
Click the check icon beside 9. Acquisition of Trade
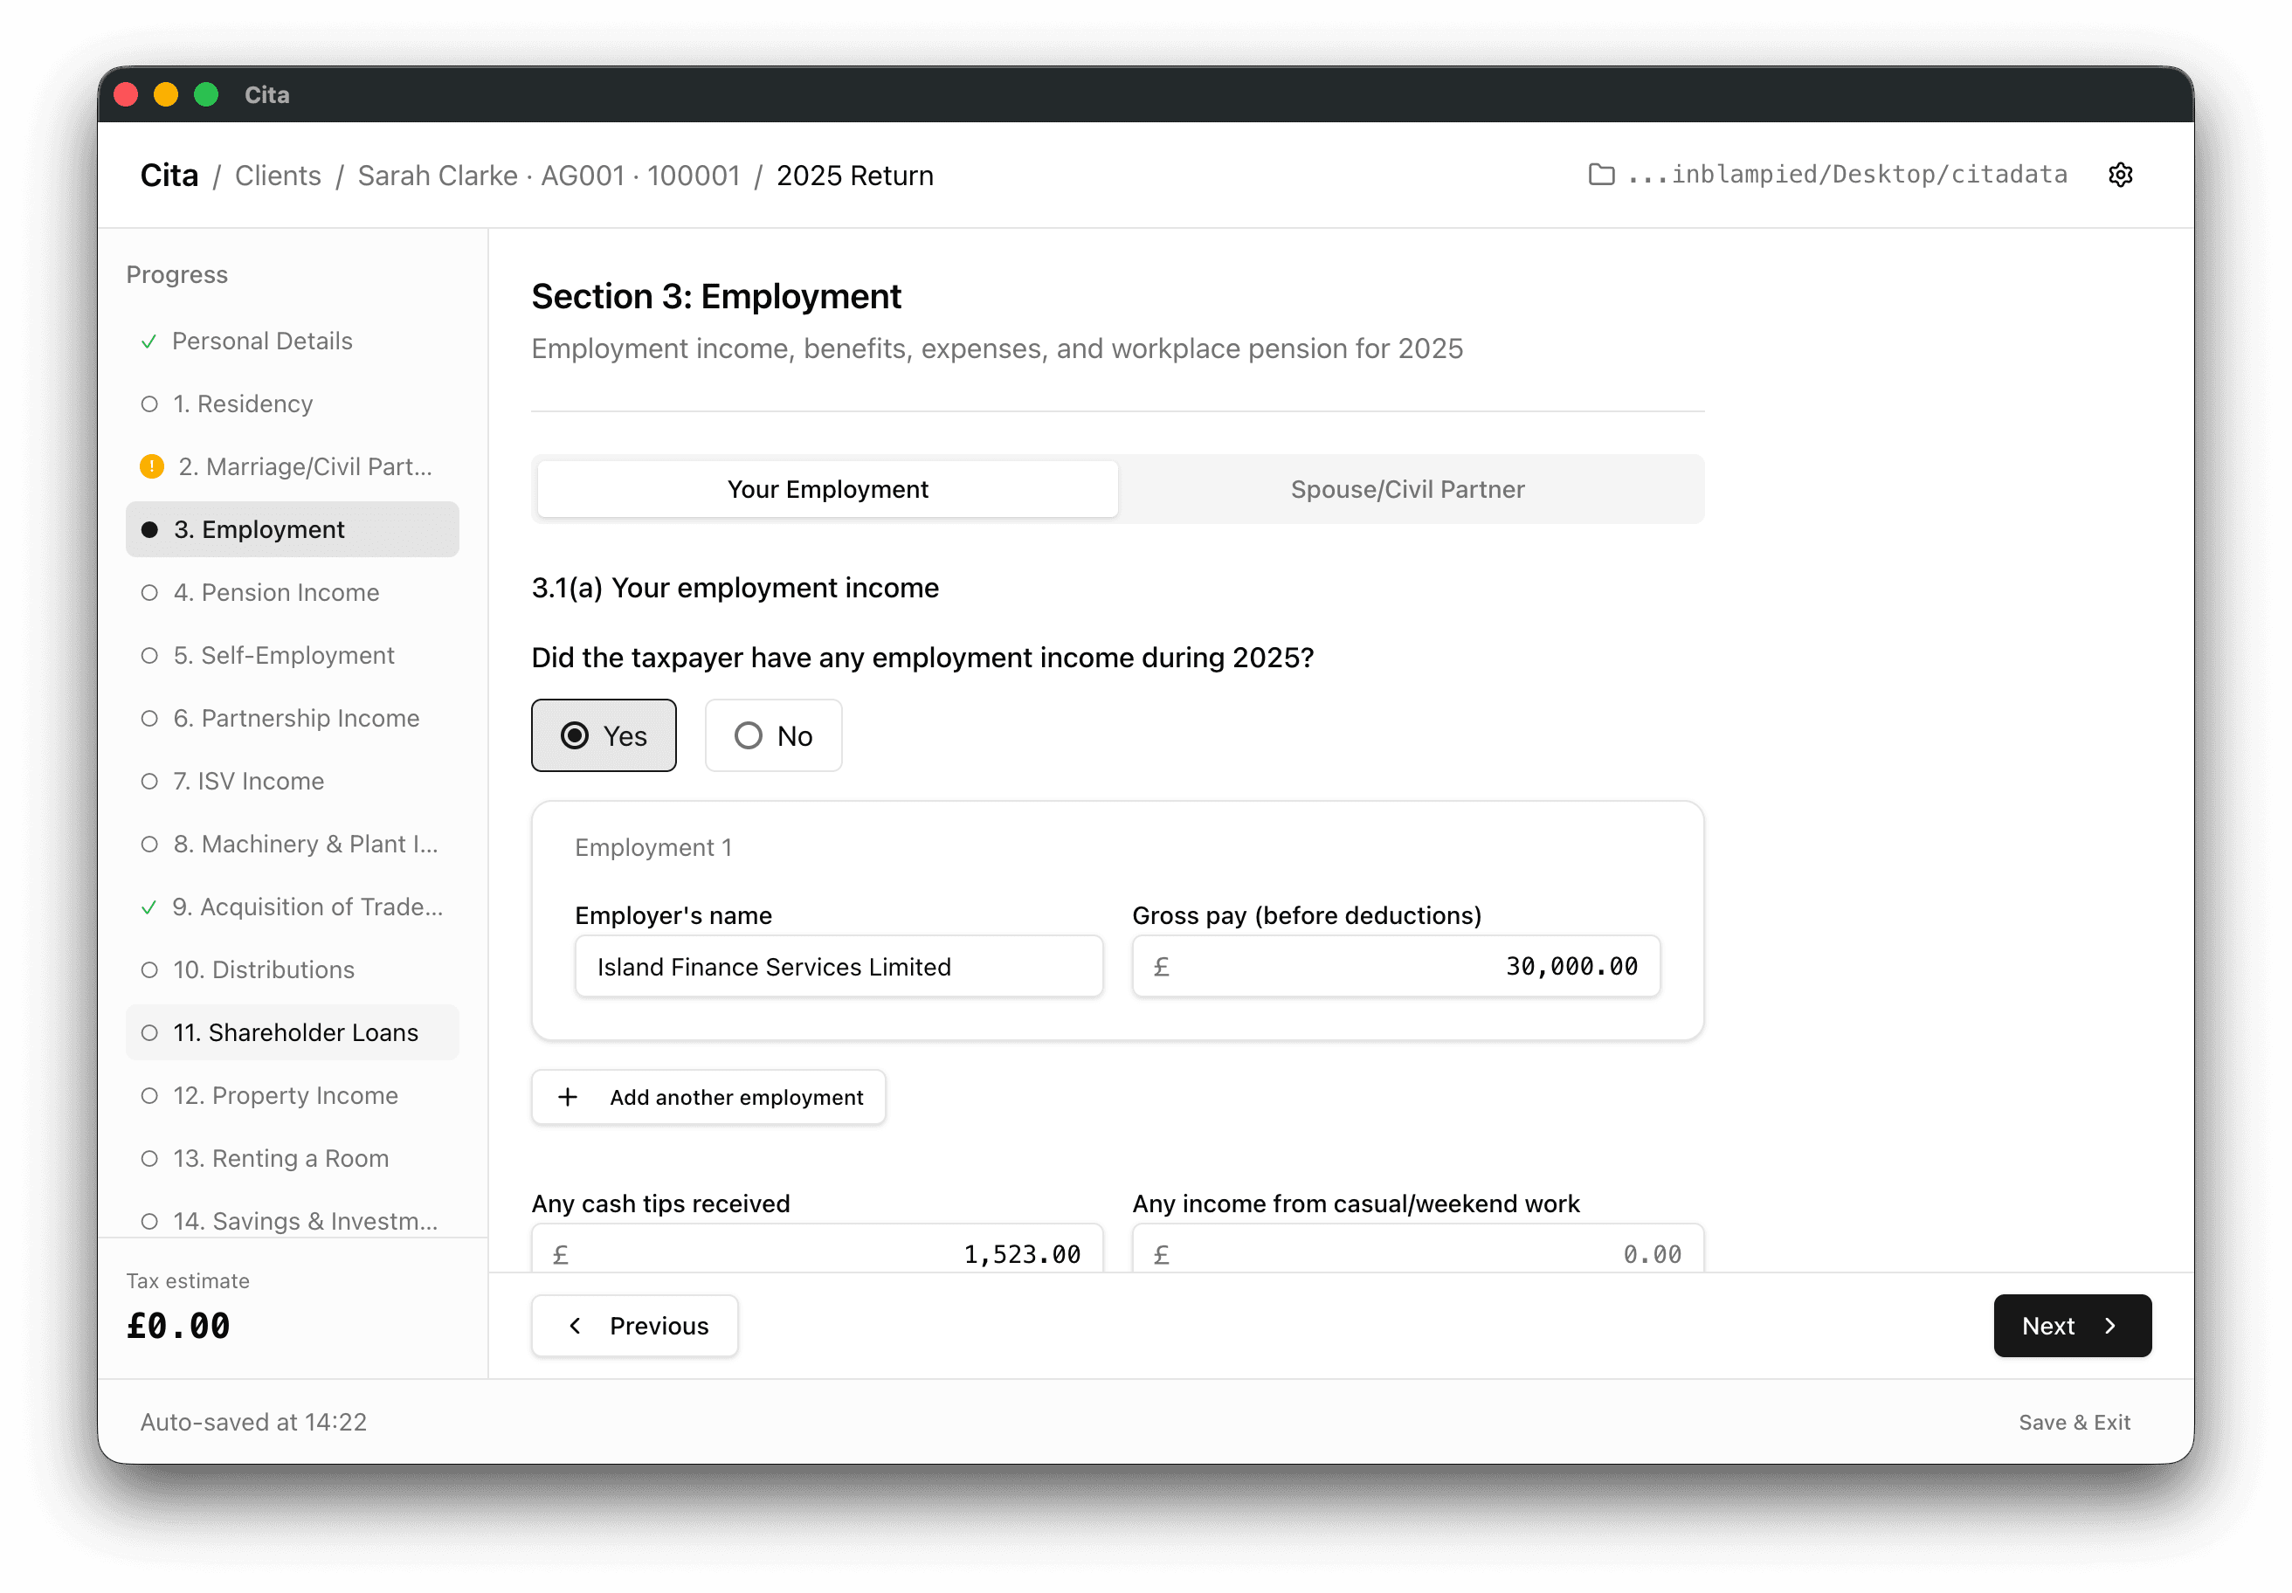pyautogui.click(x=148, y=907)
